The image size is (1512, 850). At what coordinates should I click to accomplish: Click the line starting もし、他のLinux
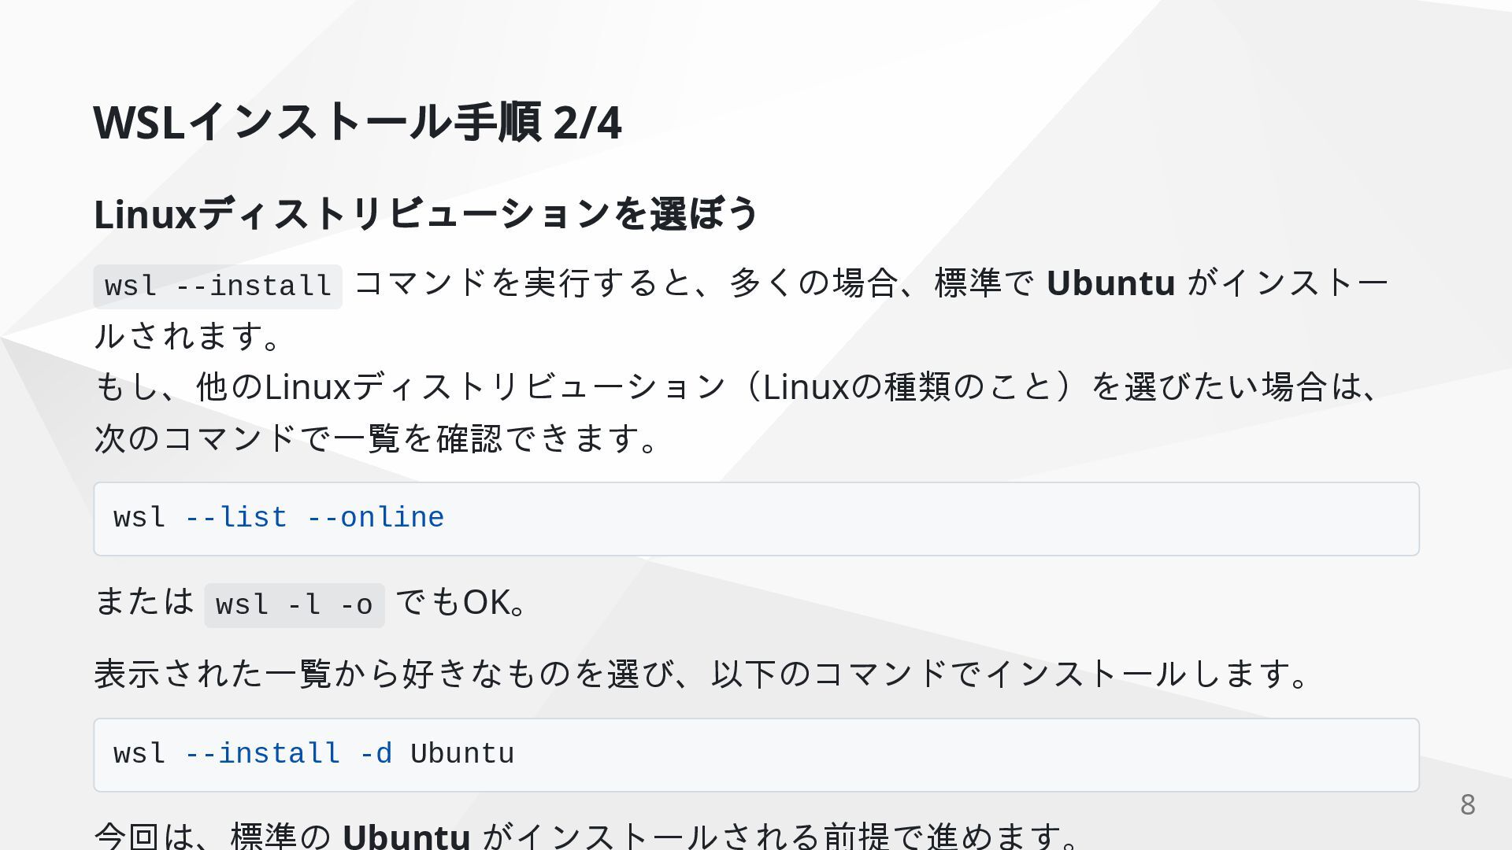[x=737, y=387]
